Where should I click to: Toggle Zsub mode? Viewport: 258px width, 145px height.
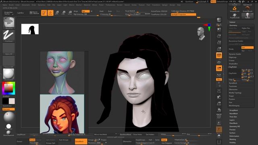point(110,11)
